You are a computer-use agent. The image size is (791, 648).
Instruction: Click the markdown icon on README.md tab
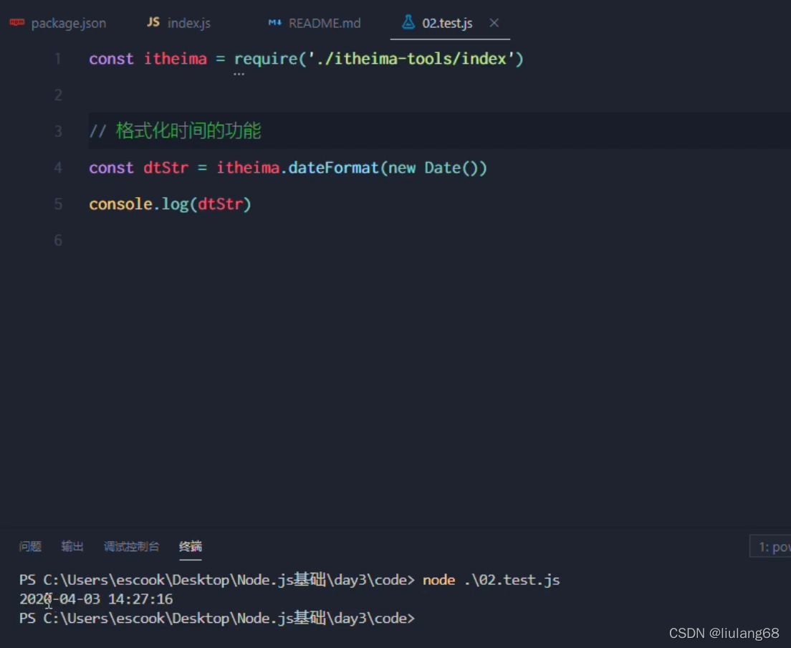(275, 23)
